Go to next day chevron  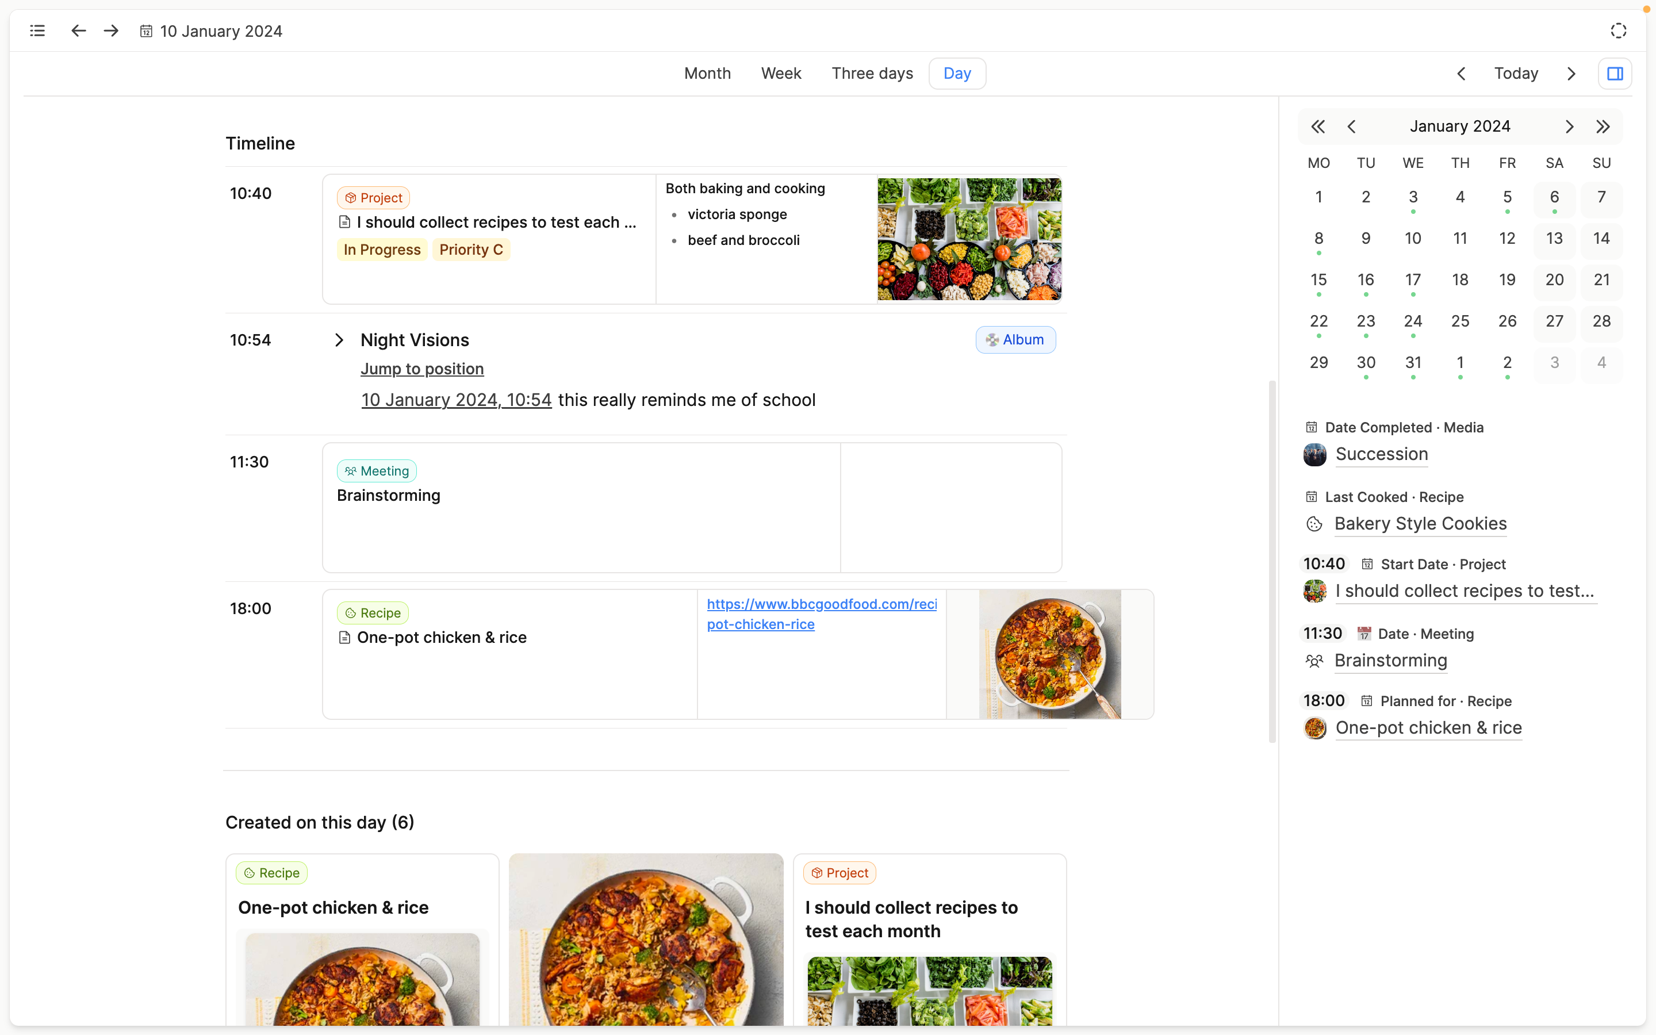(1571, 73)
